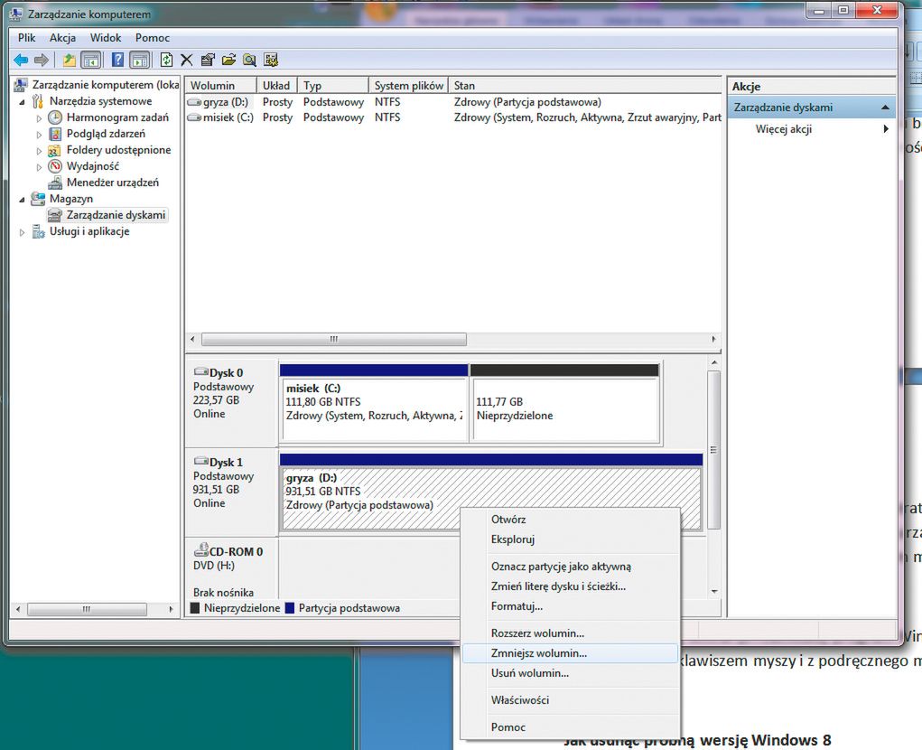922x750 pixels.
Task: Expand the Foldery udostępnione node
Action: pyautogui.click(x=39, y=151)
